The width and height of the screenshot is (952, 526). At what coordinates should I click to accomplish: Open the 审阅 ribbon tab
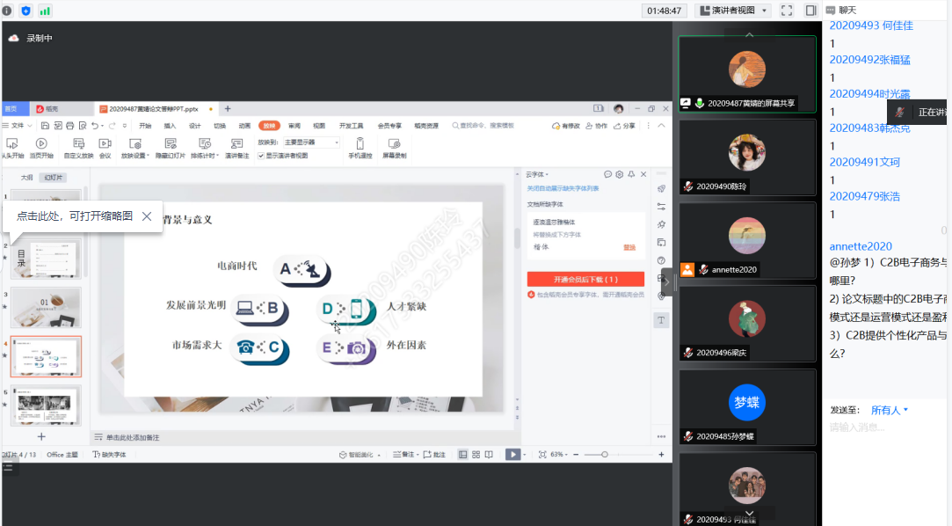click(294, 126)
